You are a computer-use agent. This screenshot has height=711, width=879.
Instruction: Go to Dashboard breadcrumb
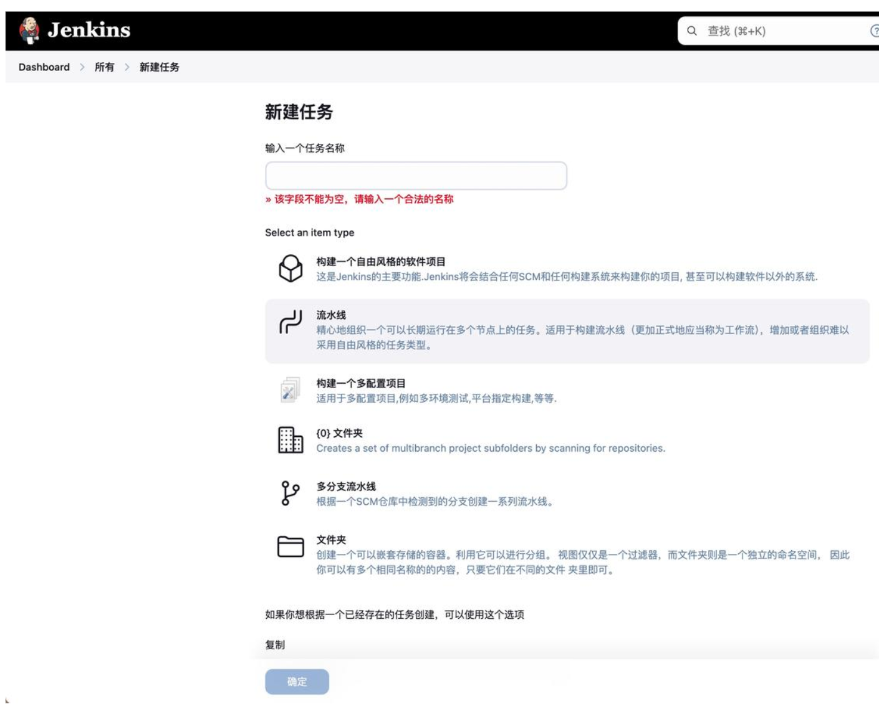click(44, 67)
